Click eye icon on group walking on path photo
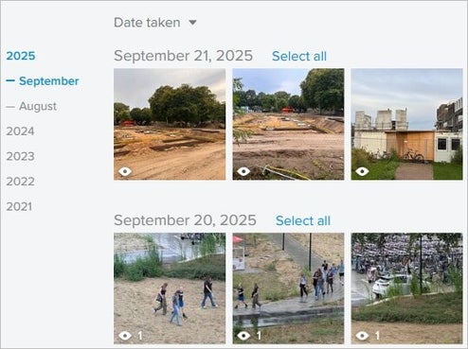468x349 pixels. (x=243, y=336)
